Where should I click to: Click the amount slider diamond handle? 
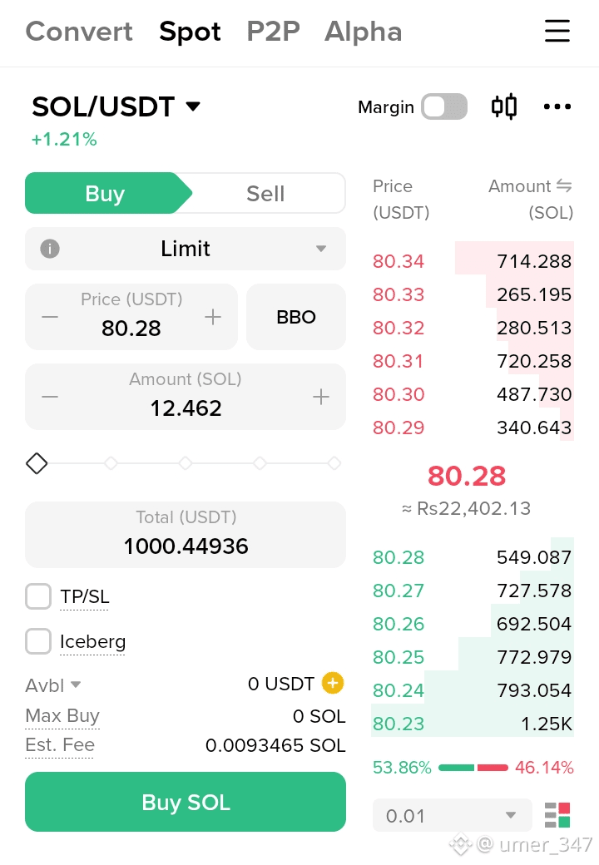(x=37, y=463)
